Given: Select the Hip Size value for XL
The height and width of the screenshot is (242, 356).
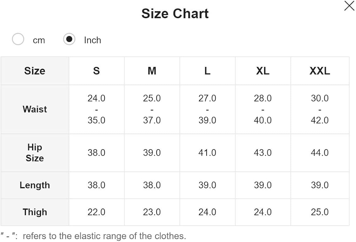Looking at the screenshot, I should [x=263, y=152].
